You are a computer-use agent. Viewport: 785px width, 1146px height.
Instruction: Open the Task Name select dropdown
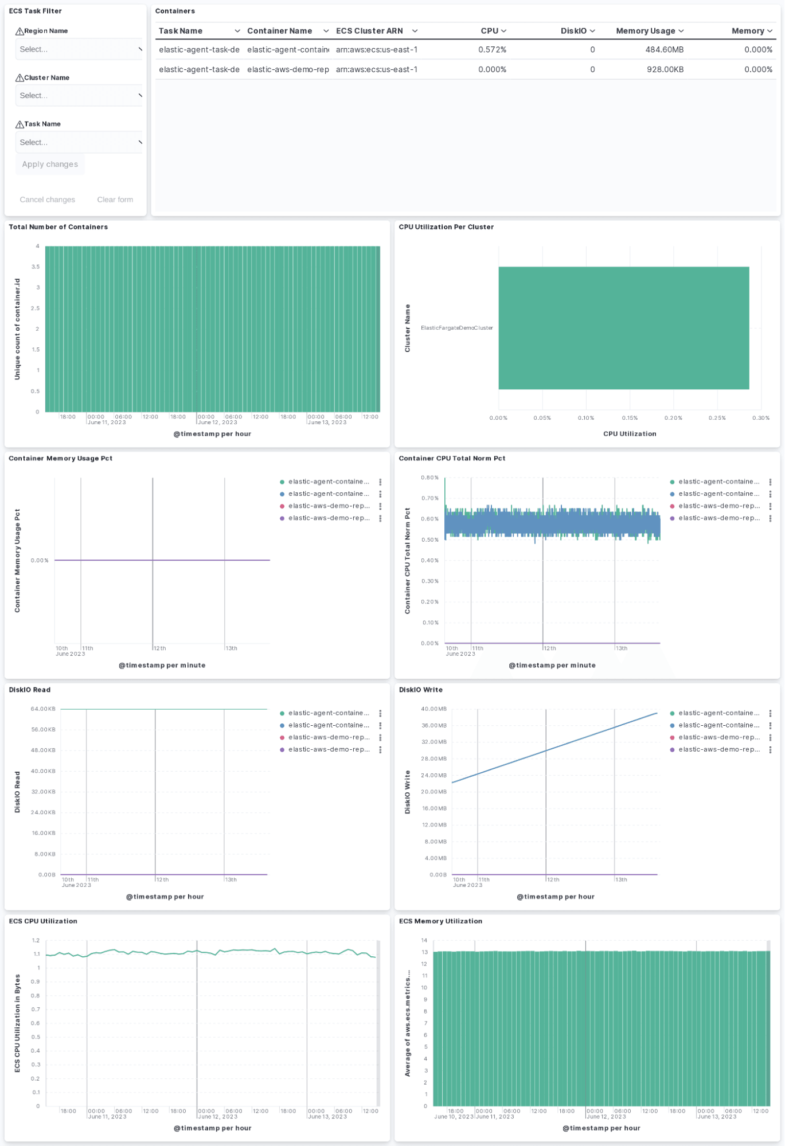click(x=79, y=142)
